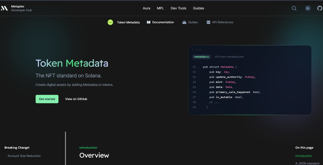The width and height of the screenshot is (323, 165).
Task: Click the API References code icon
Action: point(208,22)
